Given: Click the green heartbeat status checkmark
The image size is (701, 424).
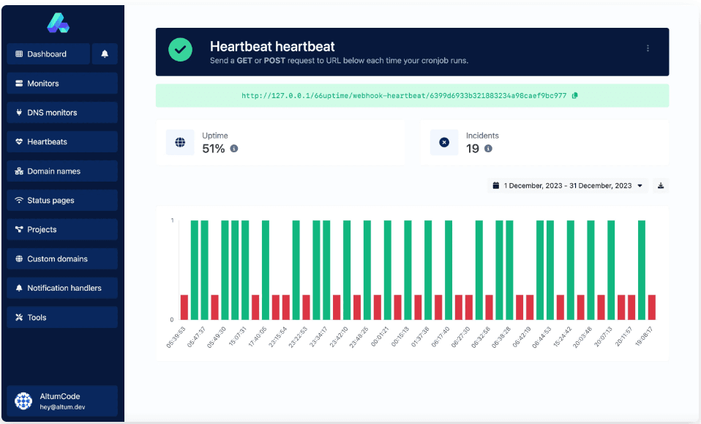Looking at the screenshot, I should [180, 50].
